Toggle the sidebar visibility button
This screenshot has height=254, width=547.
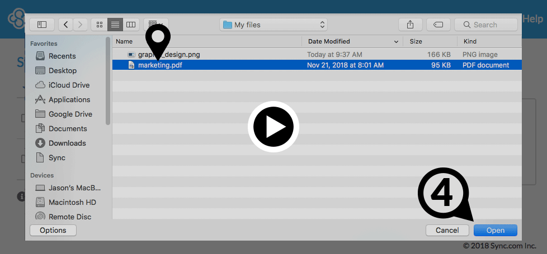coord(42,25)
